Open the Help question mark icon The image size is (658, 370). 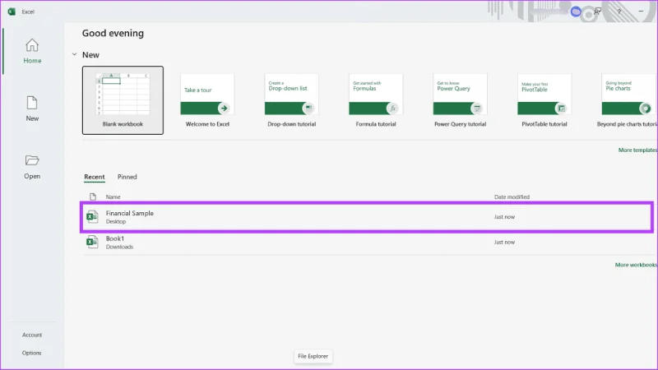(x=619, y=12)
